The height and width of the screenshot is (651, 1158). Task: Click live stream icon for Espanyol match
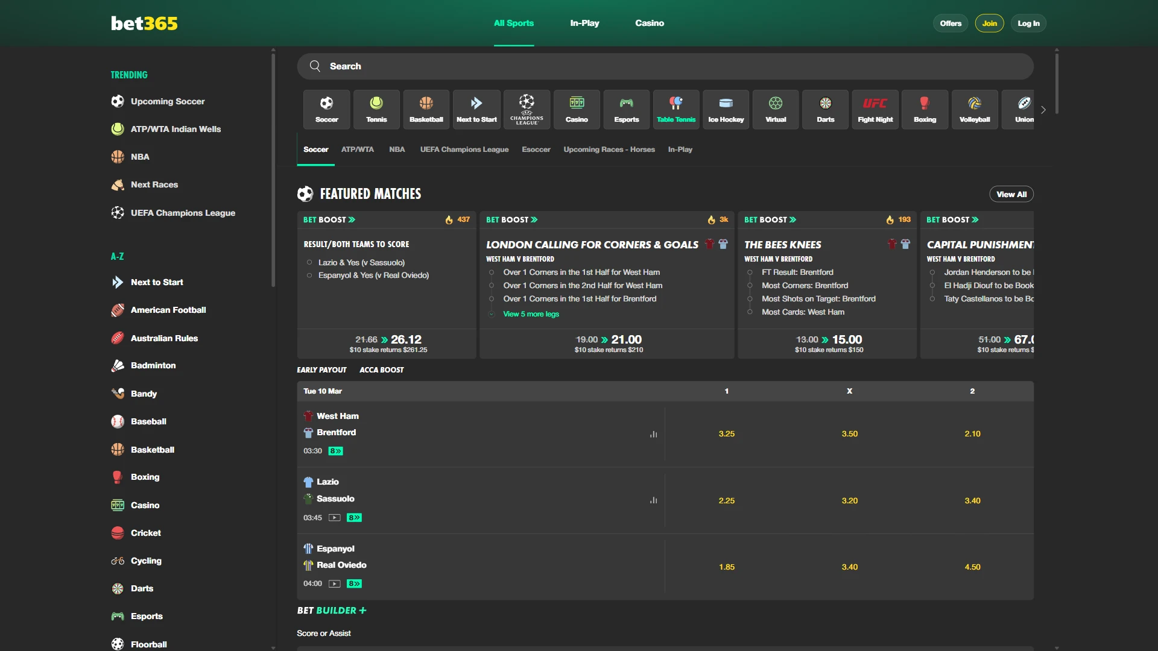click(x=335, y=583)
